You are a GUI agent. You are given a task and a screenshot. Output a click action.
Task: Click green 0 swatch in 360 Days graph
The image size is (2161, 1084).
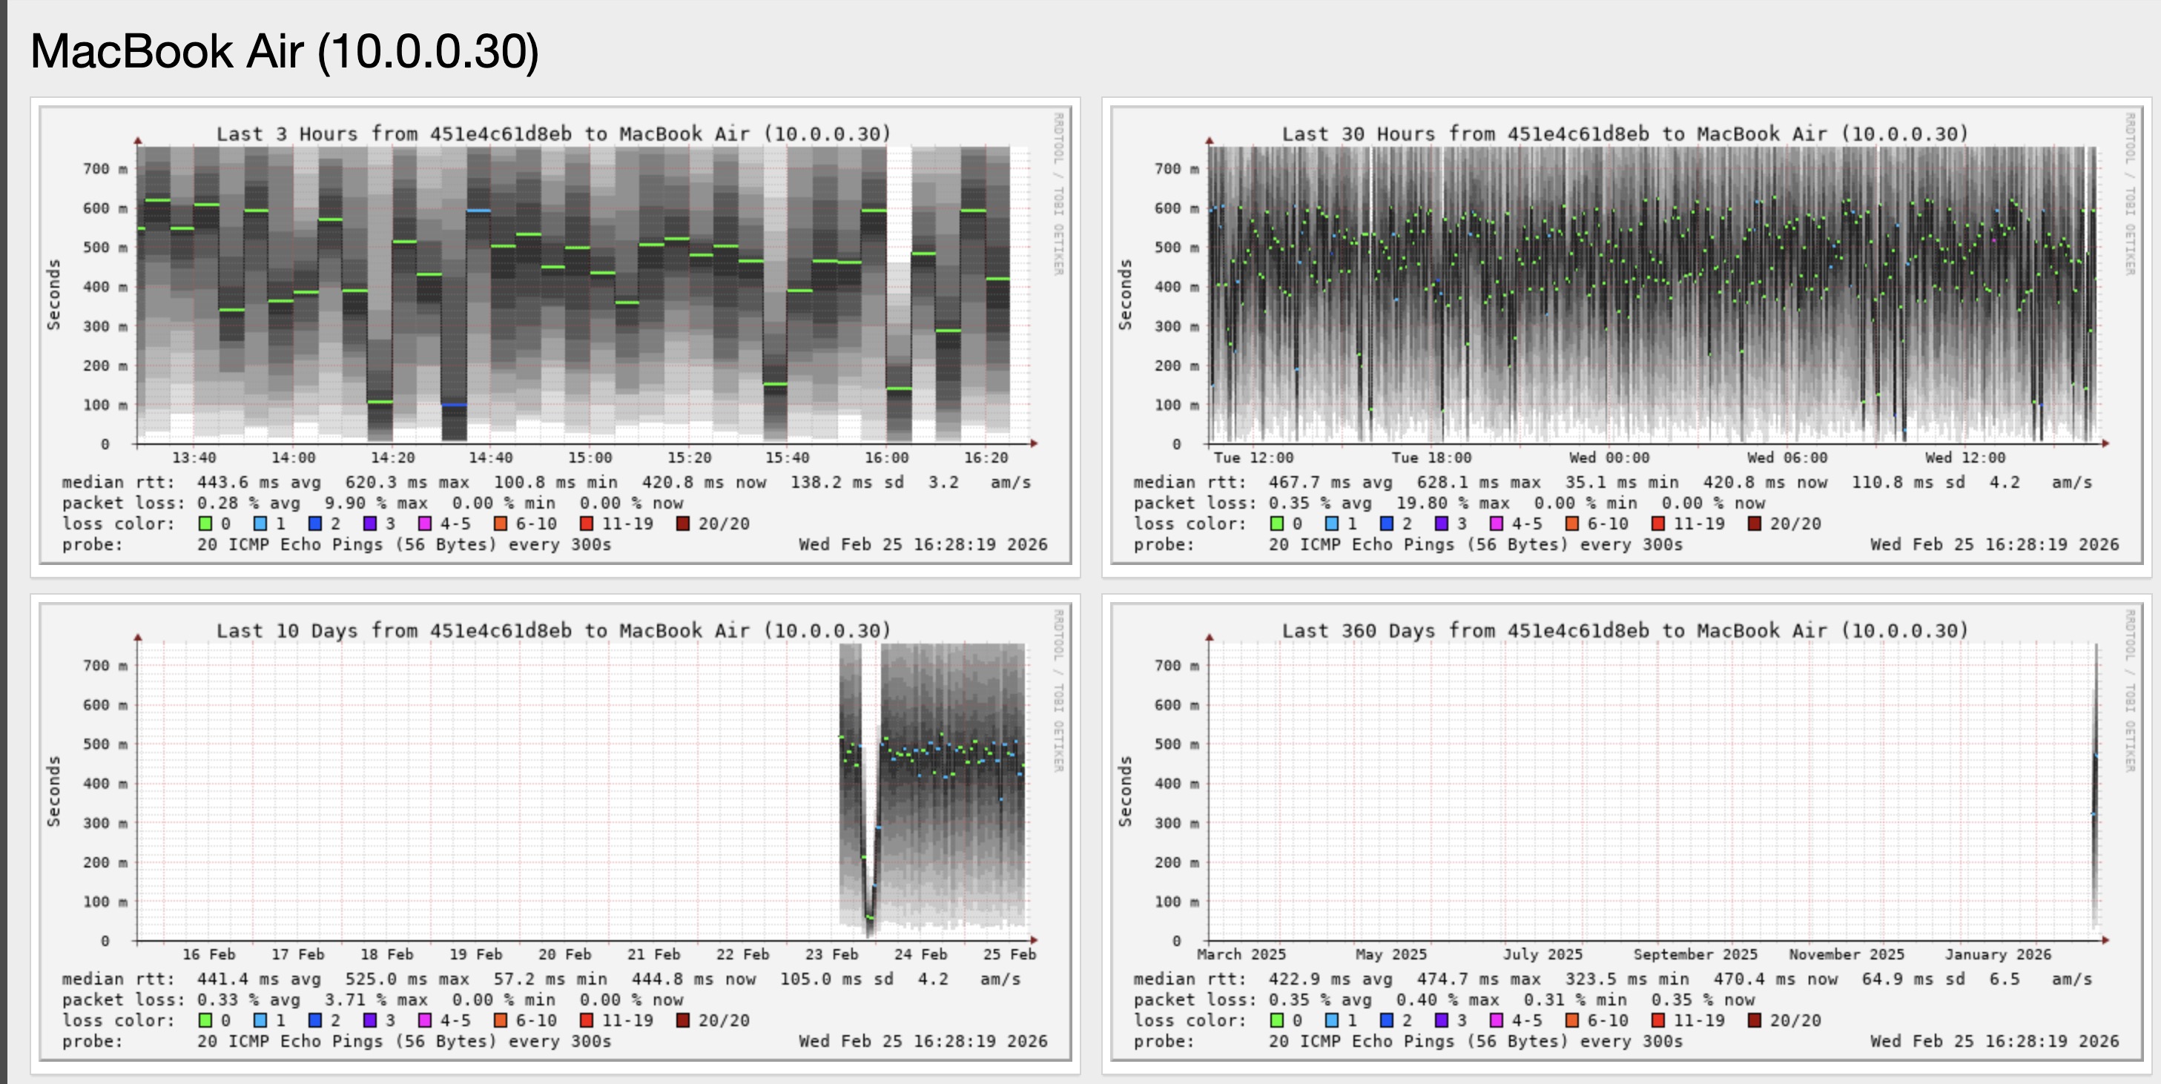1276,1020
